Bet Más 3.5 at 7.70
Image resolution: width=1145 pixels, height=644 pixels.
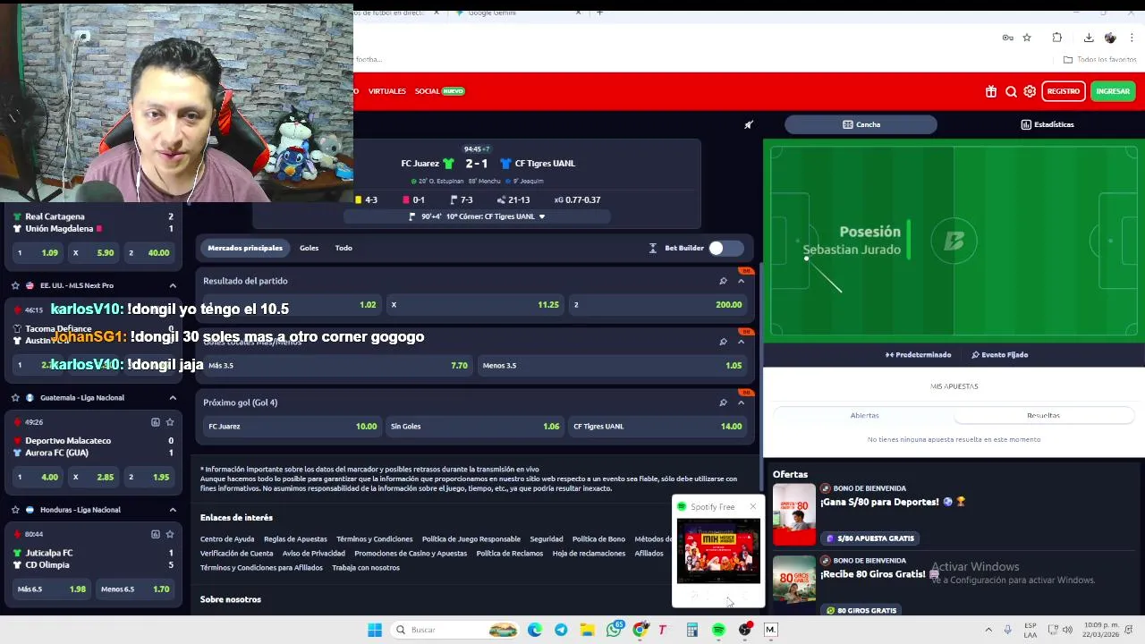click(x=337, y=366)
